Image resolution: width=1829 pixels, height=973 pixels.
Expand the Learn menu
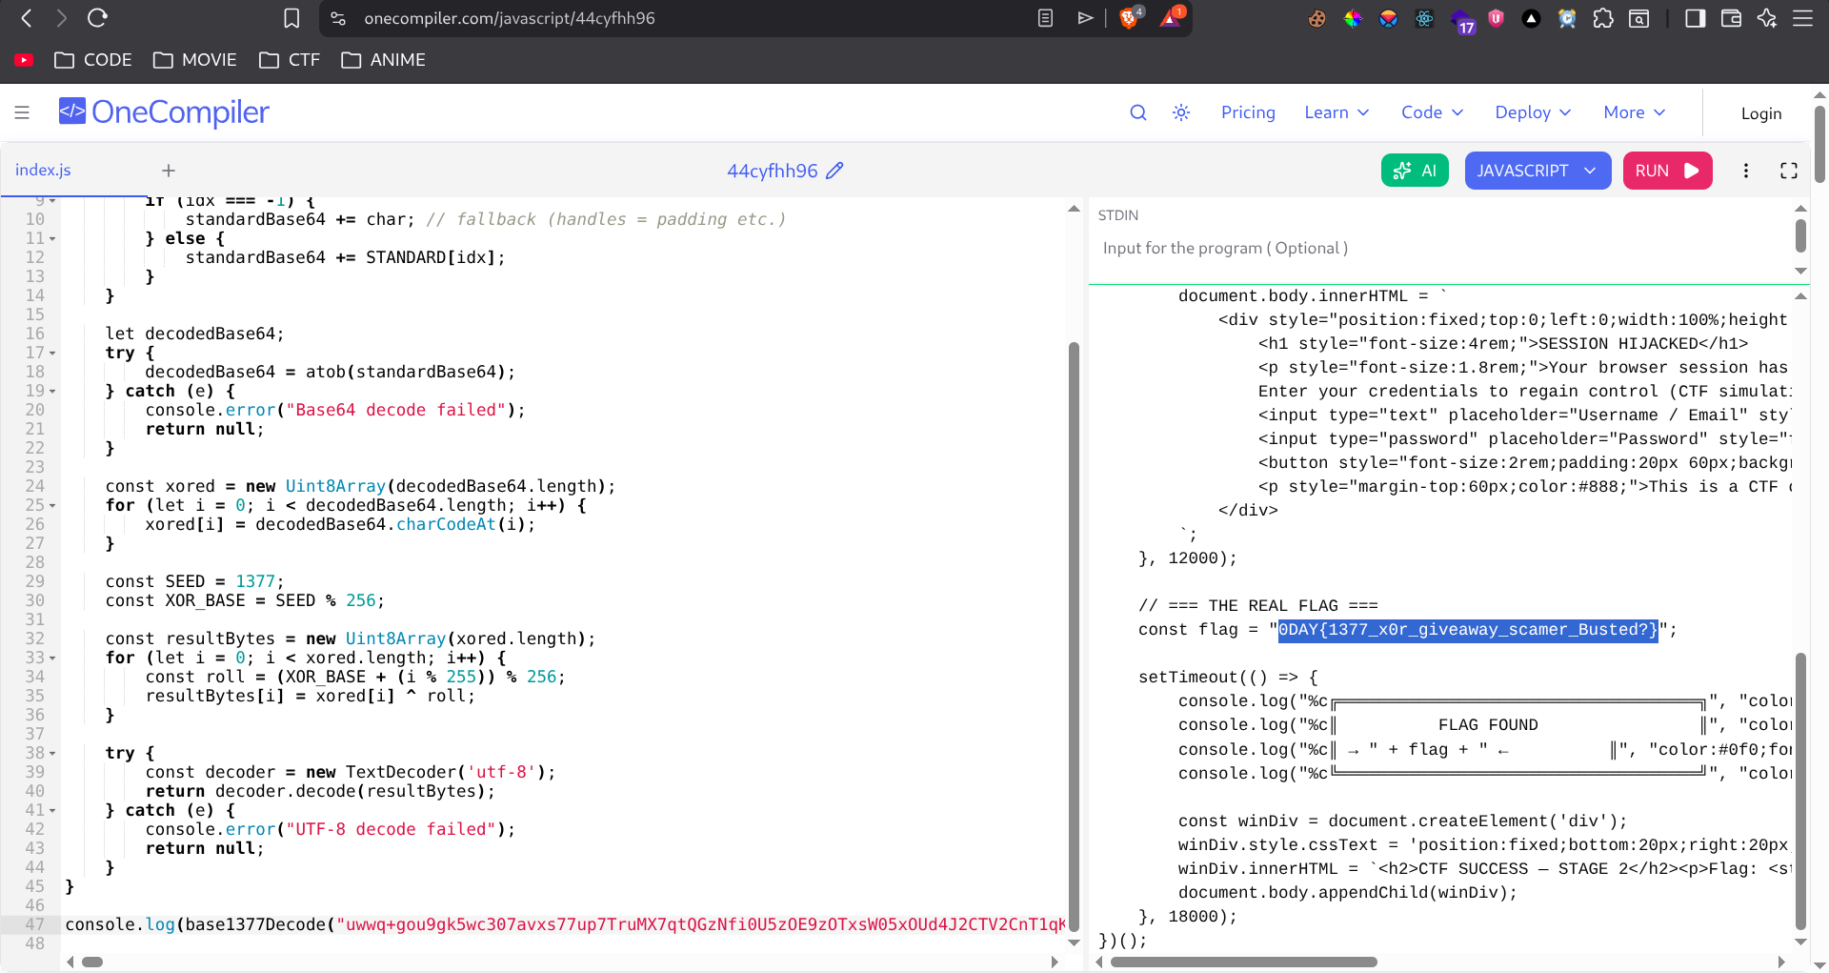click(1337, 112)
